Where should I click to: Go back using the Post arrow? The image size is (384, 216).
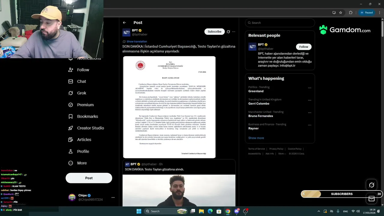pos(124,22)
